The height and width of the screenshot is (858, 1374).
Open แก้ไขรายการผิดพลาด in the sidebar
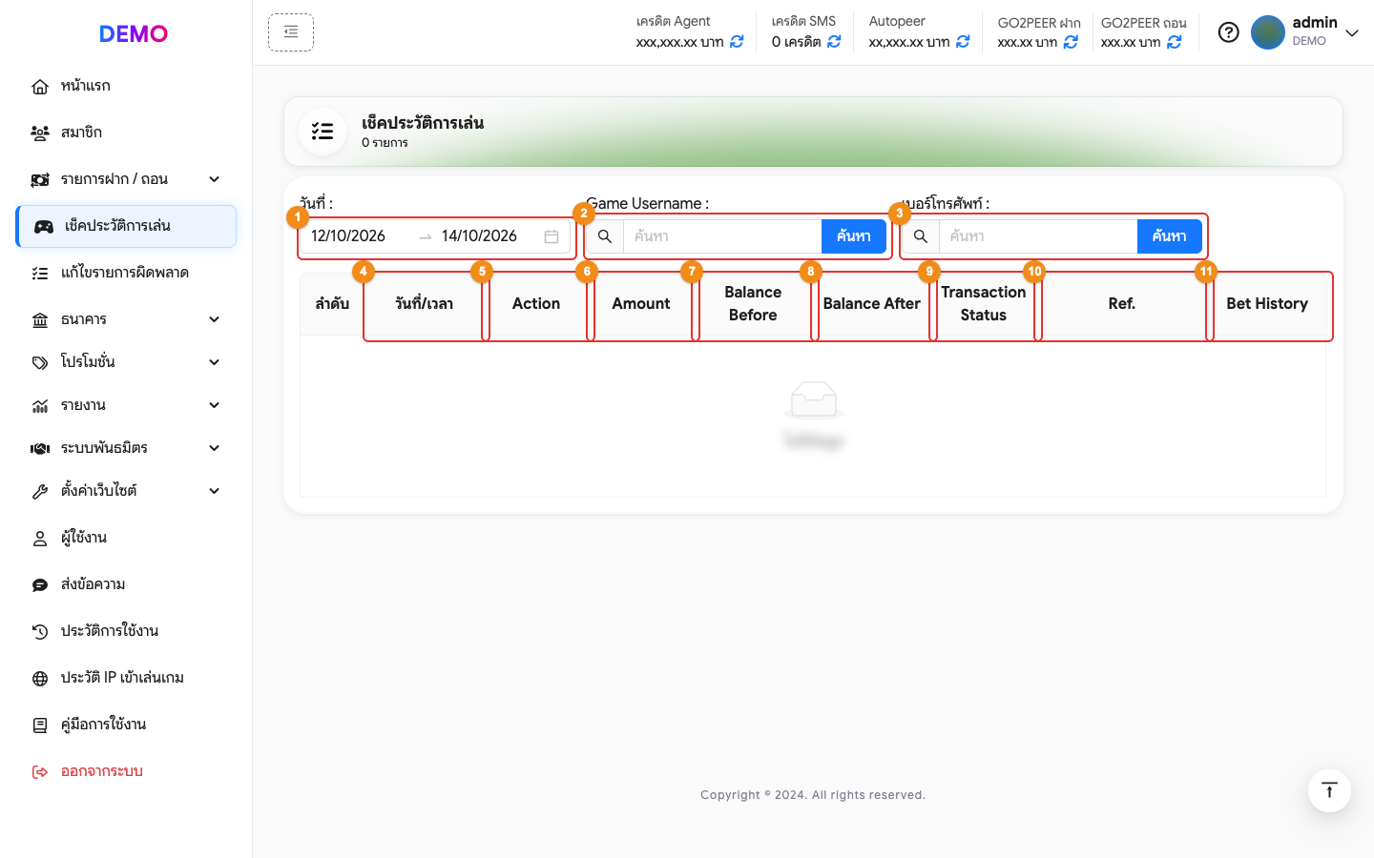(x=126, y=273)
